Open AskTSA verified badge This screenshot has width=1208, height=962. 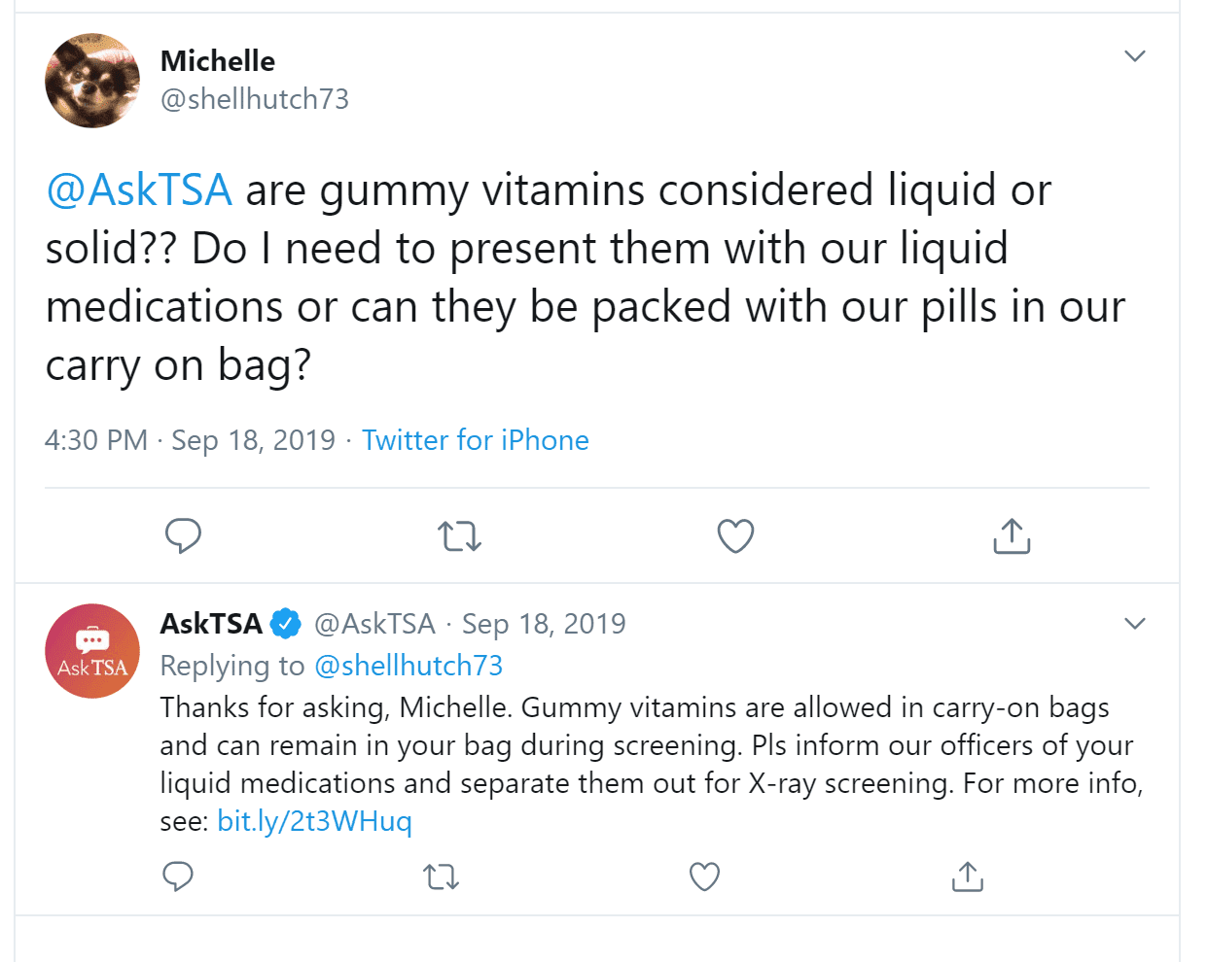(285, 624)
